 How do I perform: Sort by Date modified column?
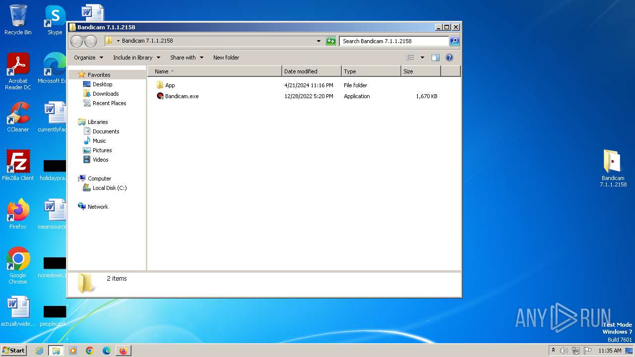pos(312,71)
